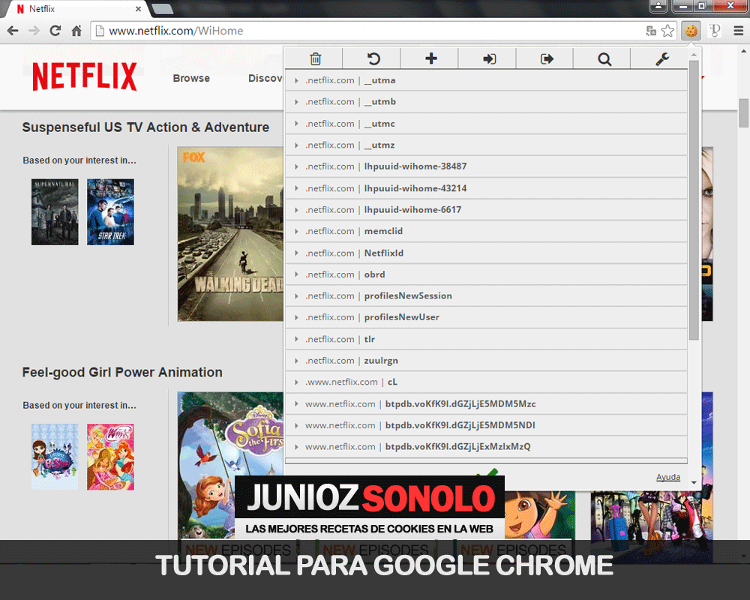This screenshot has width=750, height=600.
Task: Expand cookie btpdb.voKfK9I.dGZjLjE5MDM5NDI
Action: point(487,425)
